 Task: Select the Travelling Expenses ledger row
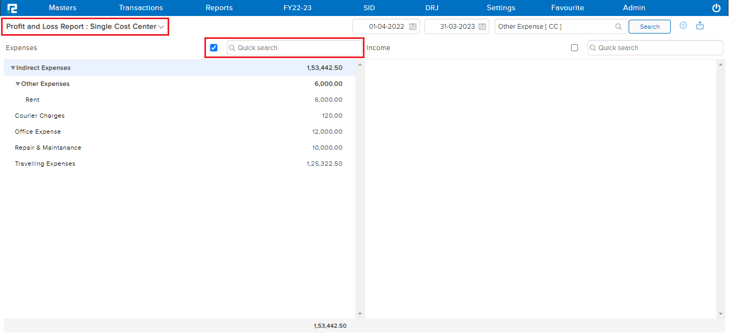(45, 164)
